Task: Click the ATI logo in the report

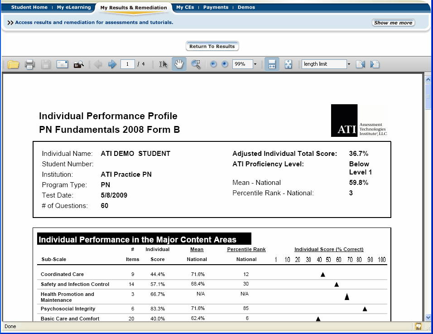Action: (x=359, y=121)
